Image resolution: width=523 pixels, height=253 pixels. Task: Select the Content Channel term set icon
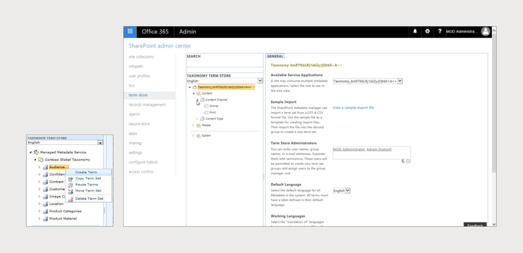pyautogui.click(x=202, y=100)
